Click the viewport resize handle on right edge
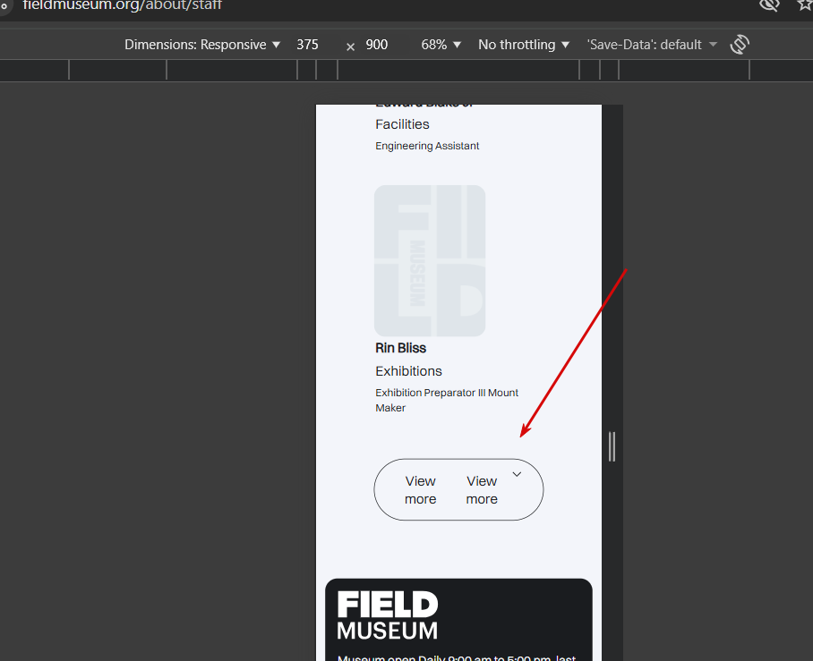 point(612,446)
